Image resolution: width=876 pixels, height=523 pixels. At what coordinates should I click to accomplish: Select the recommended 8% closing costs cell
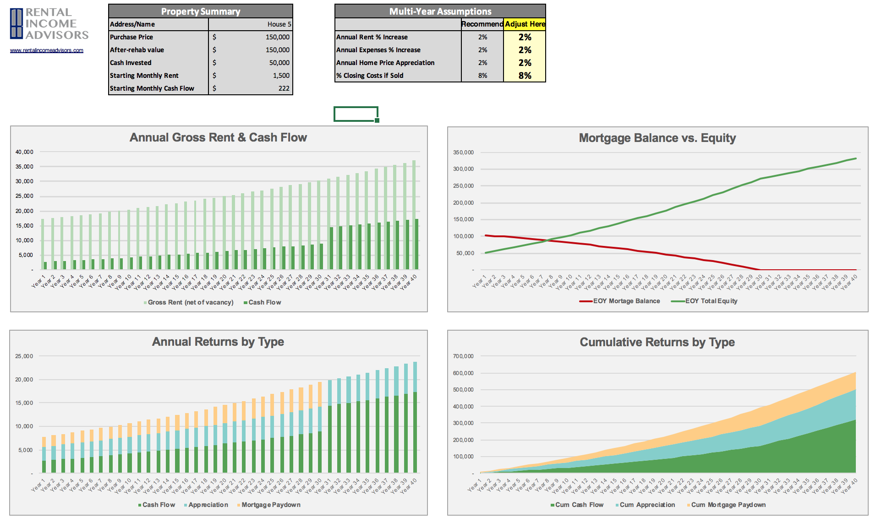pos(482,76)
